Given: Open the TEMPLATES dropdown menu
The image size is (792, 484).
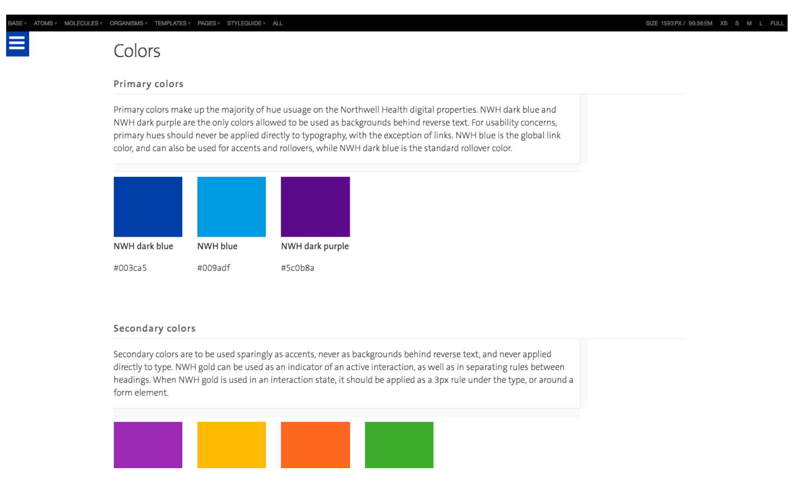Looking at the screenshot, I should 171,23.
